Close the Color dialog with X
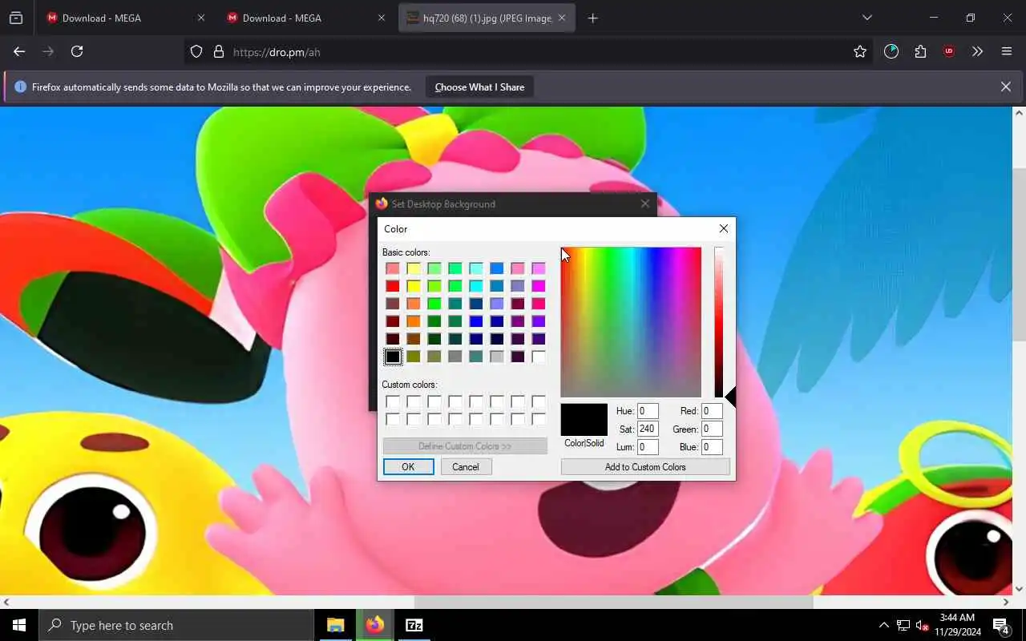 (x=724, y=228)
